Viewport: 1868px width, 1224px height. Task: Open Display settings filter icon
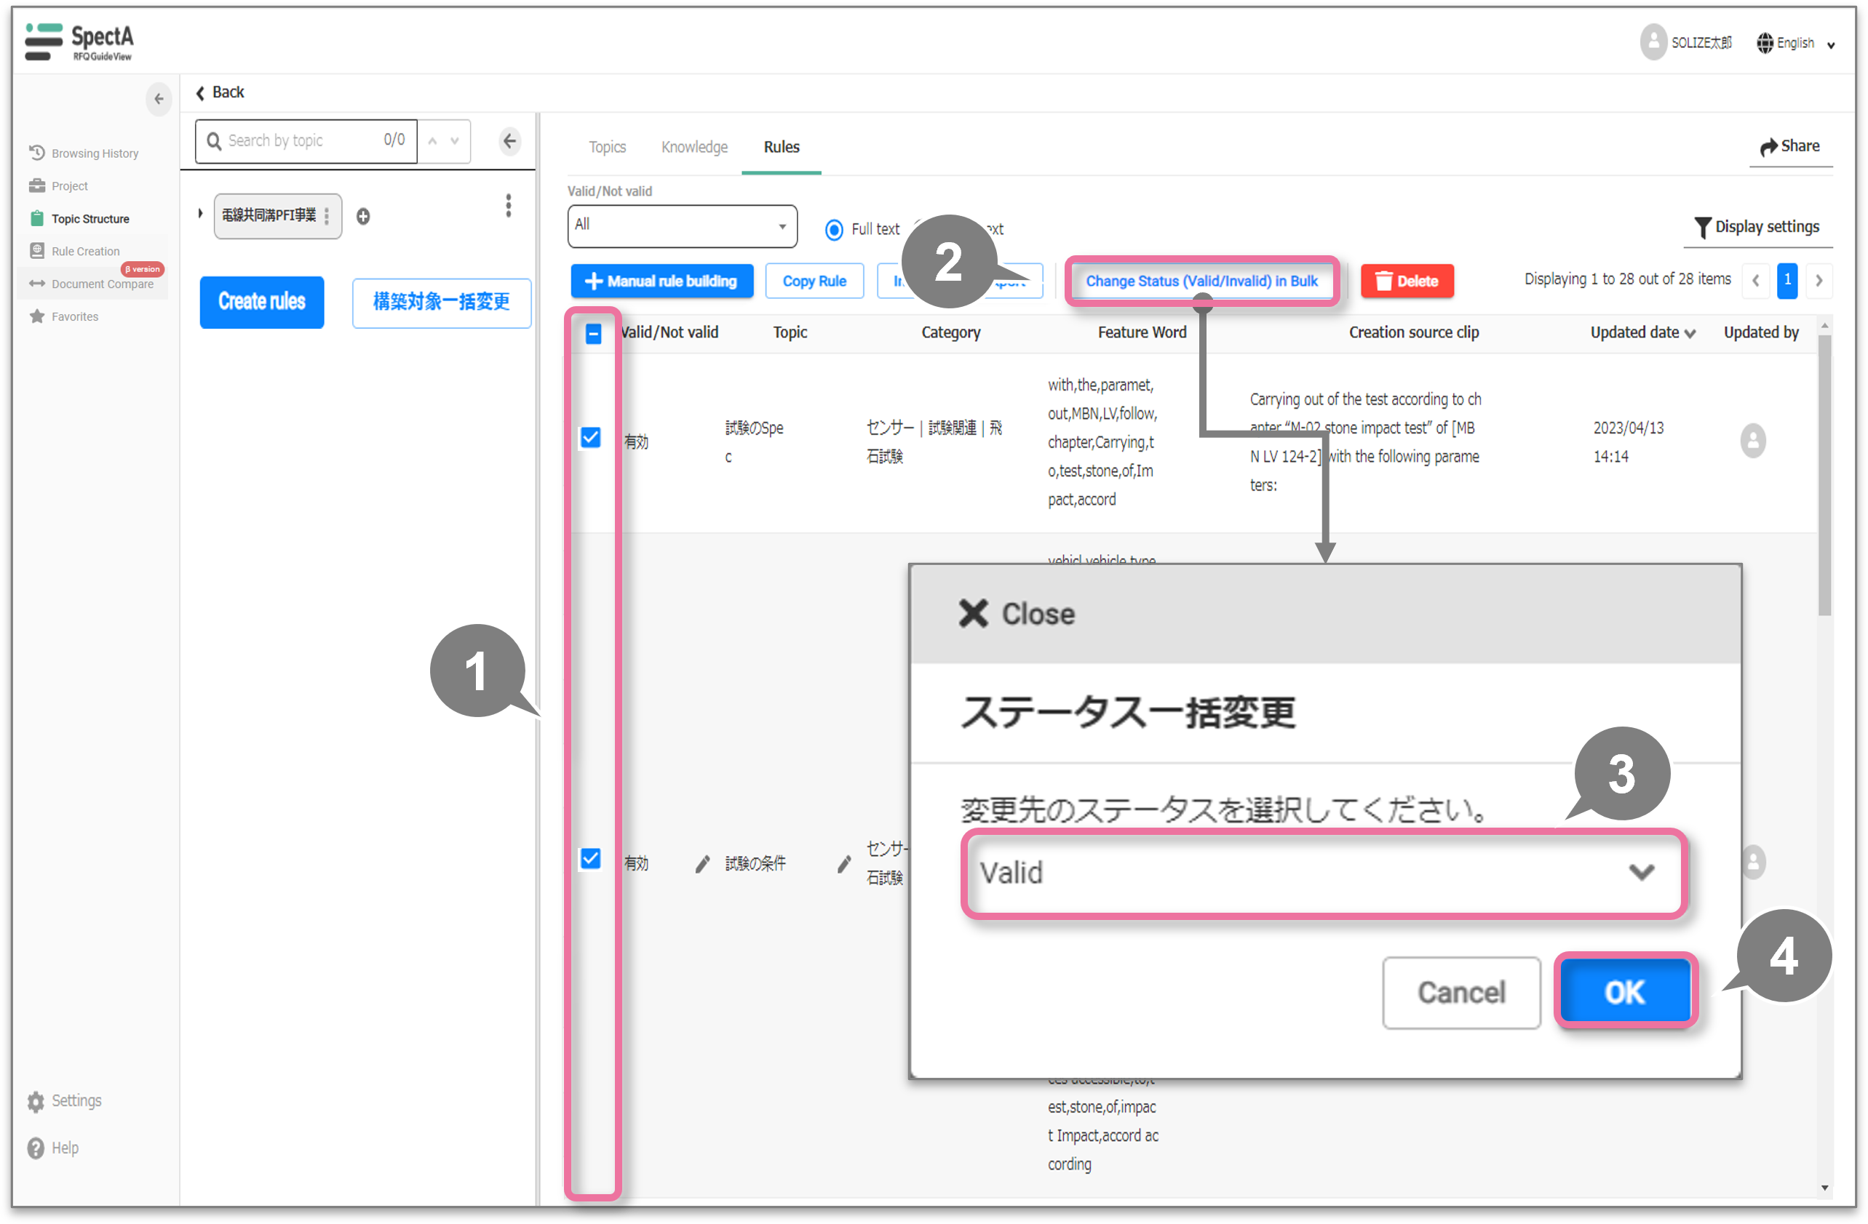[x=1701, y=227]
